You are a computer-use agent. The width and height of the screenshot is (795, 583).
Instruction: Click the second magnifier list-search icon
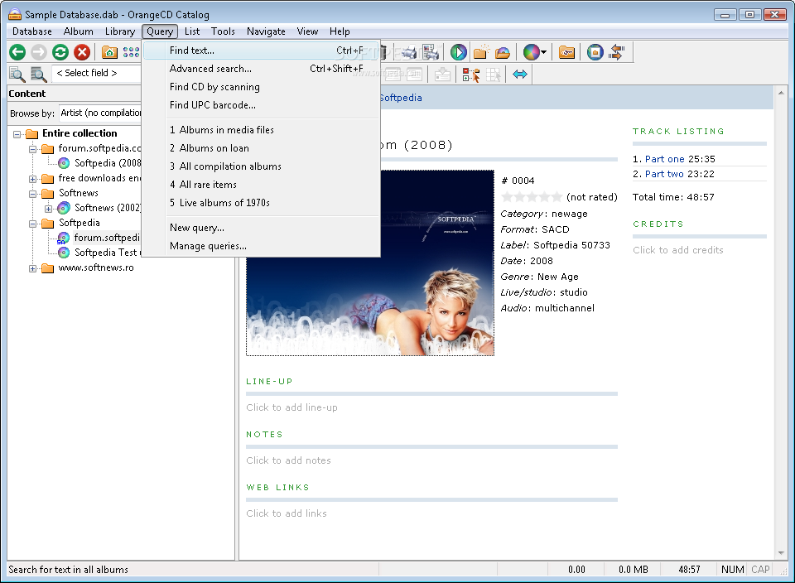pyautogui.click(x=39, y=75)
